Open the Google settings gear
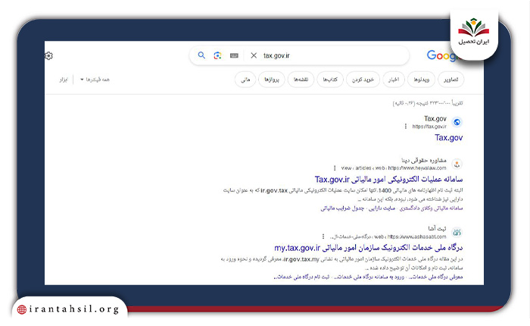 [x=48, y=55]
